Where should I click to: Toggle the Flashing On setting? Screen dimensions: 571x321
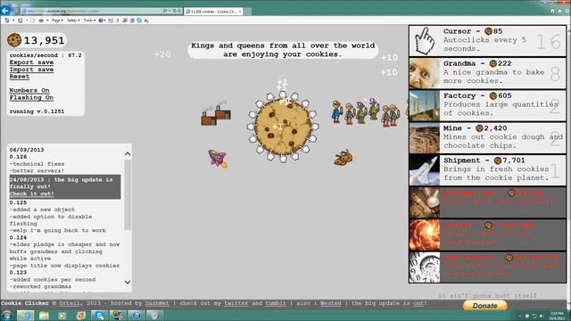click(31, 97)
